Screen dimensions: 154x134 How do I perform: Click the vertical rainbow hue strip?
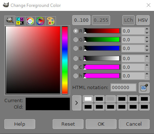(65, 60)
